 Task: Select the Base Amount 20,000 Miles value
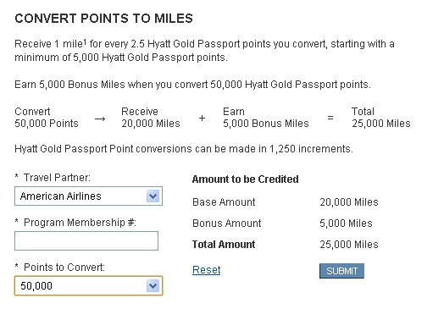pyautogui.click(x=349, y=202)
